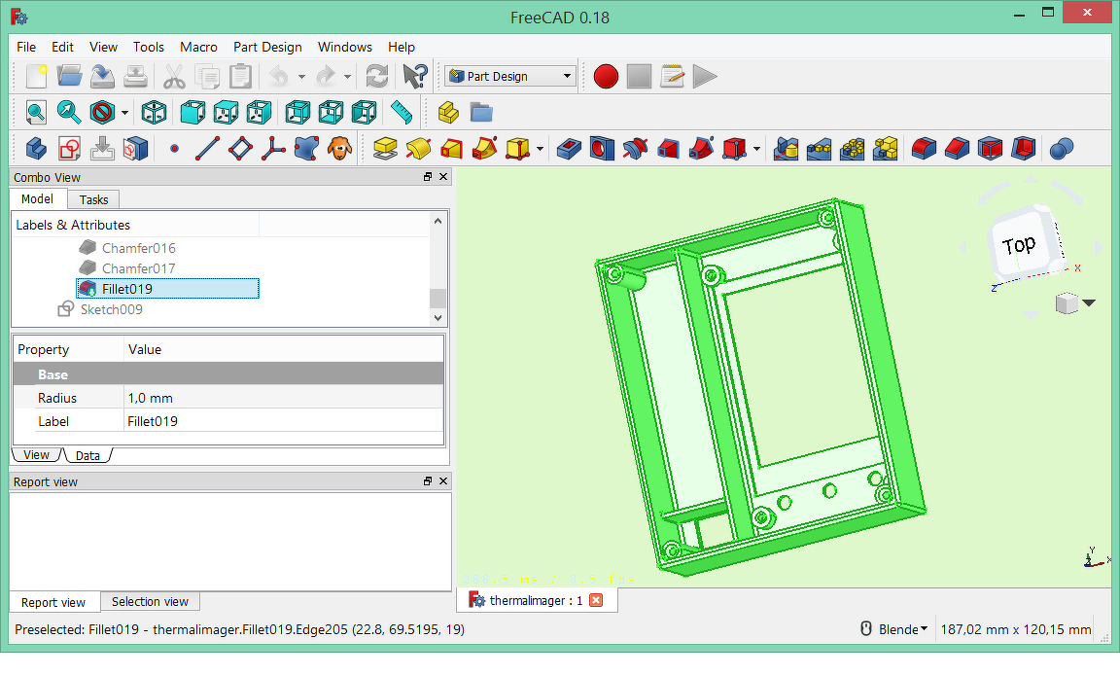
Task: Undock the Report view panel
Action: (427, 480)
